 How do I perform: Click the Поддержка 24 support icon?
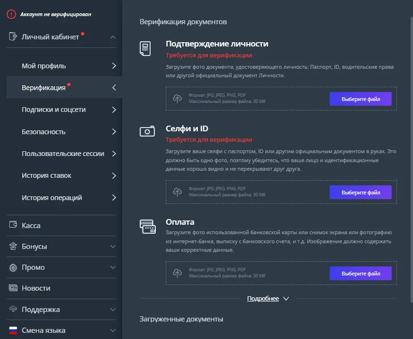click(x=13, y=309)
